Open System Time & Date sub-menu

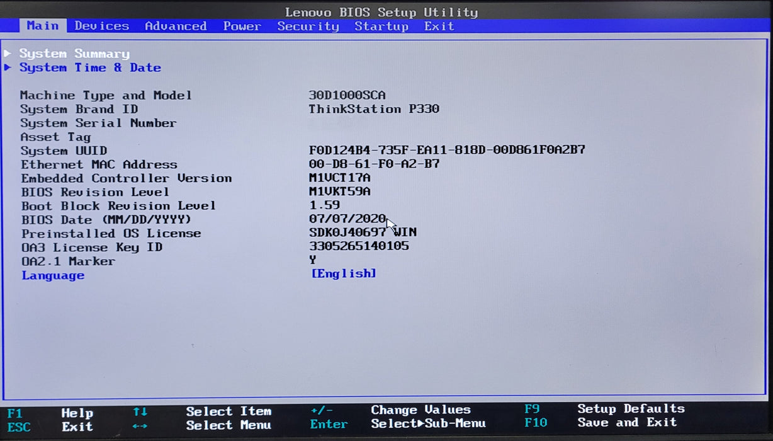[90, 67]
